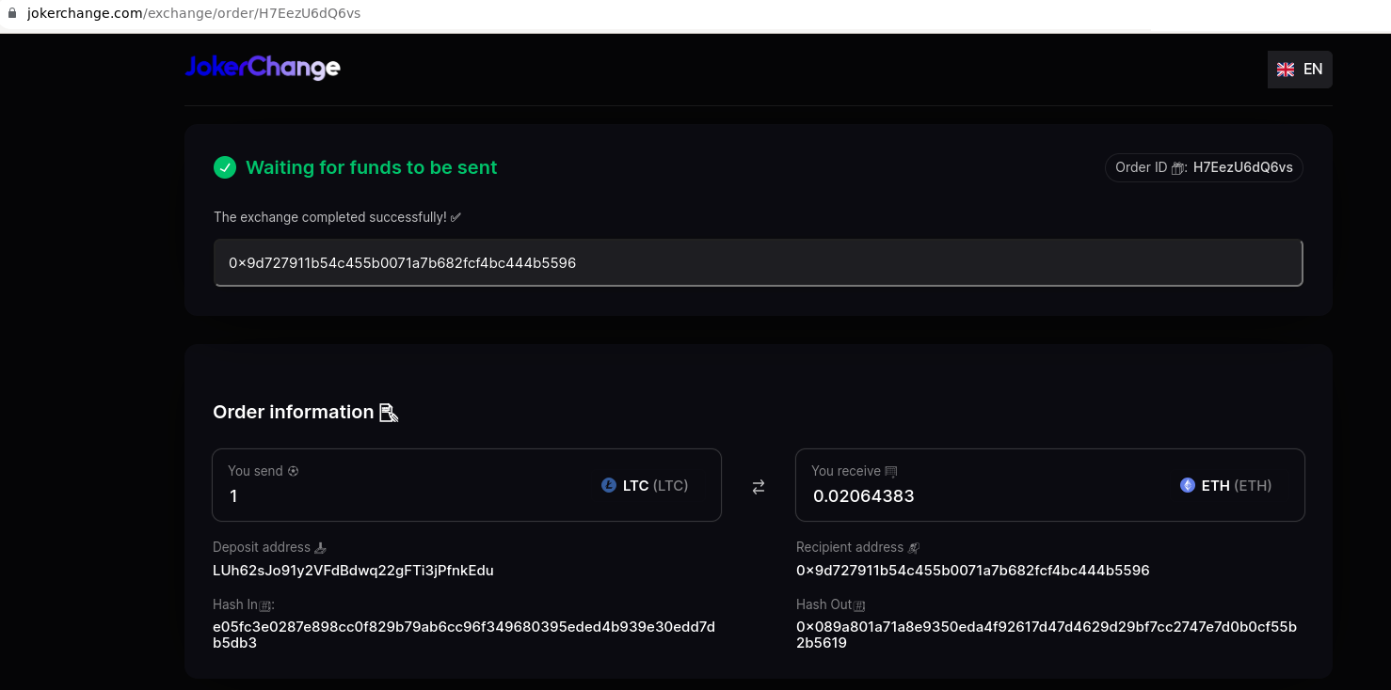Click the Order information document icon
The image size is (1391, 690).
coord(389,413)
